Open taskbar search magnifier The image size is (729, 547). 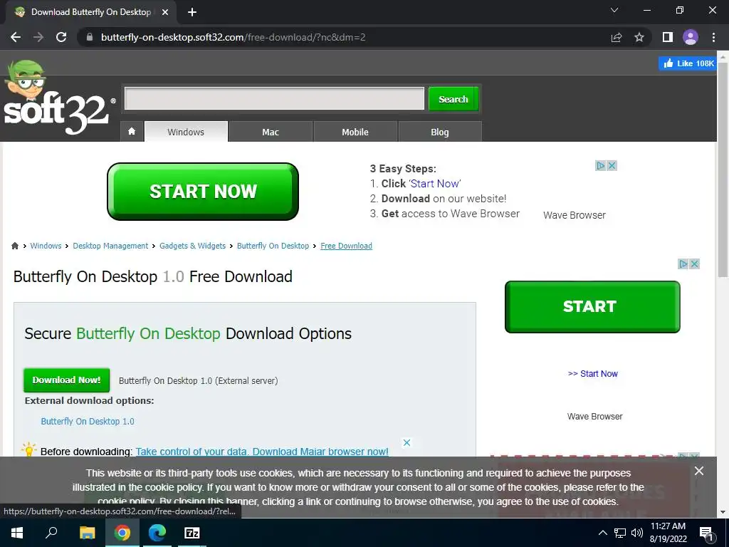click(51, 533)
